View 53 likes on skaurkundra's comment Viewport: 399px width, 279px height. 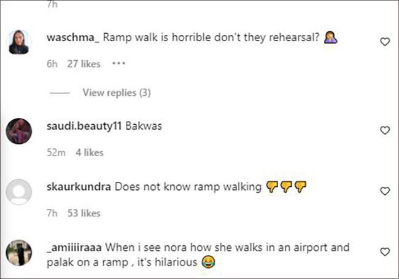tap(83, 213)
